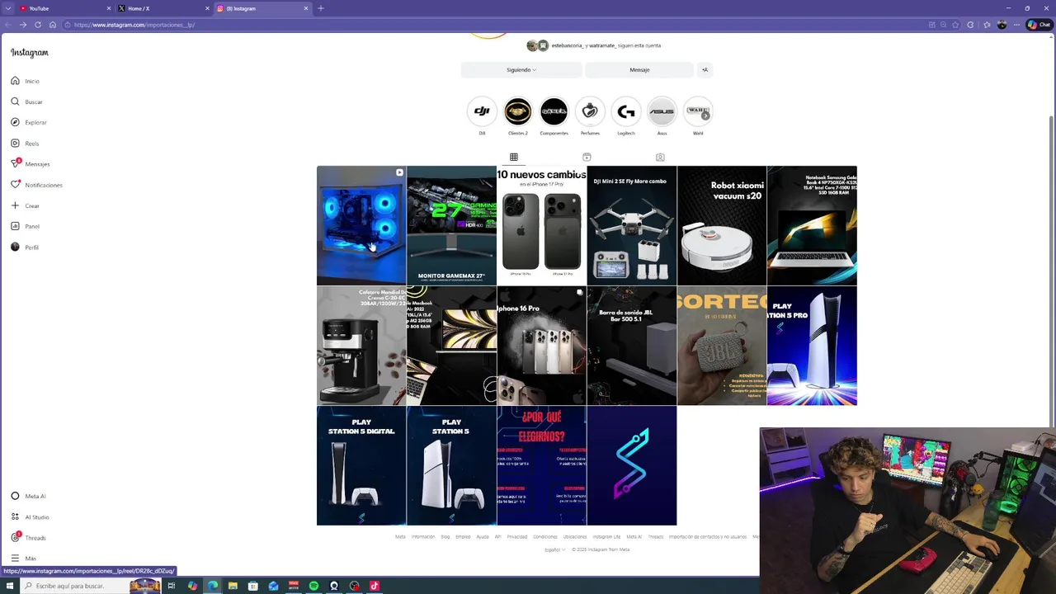
Task: Open the ¿Por qué elegirnos? post
Action: tap(541, 465)
